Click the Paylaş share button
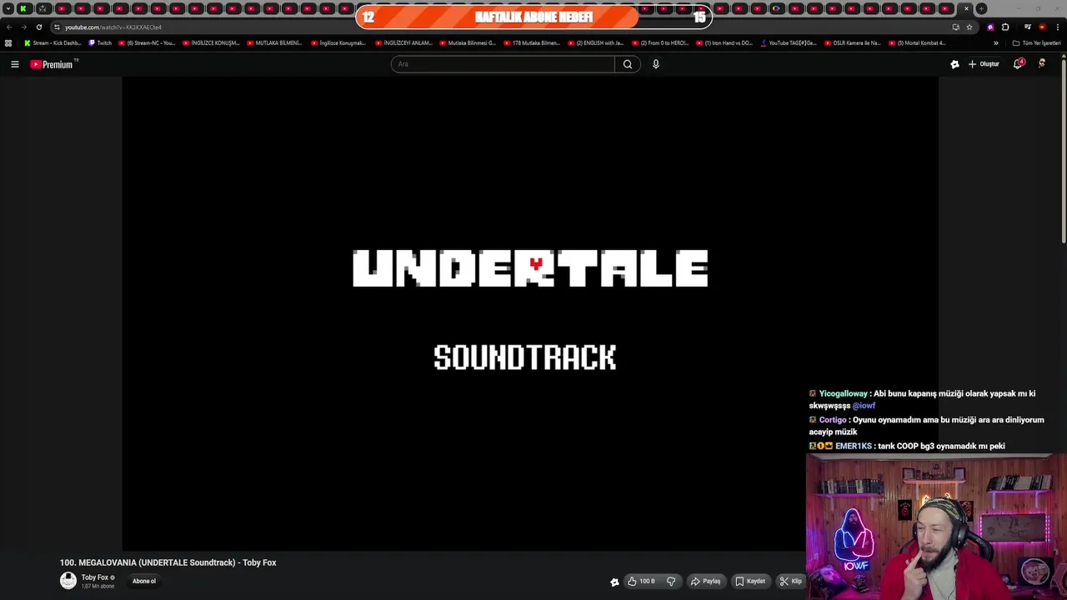 point(705,581)
